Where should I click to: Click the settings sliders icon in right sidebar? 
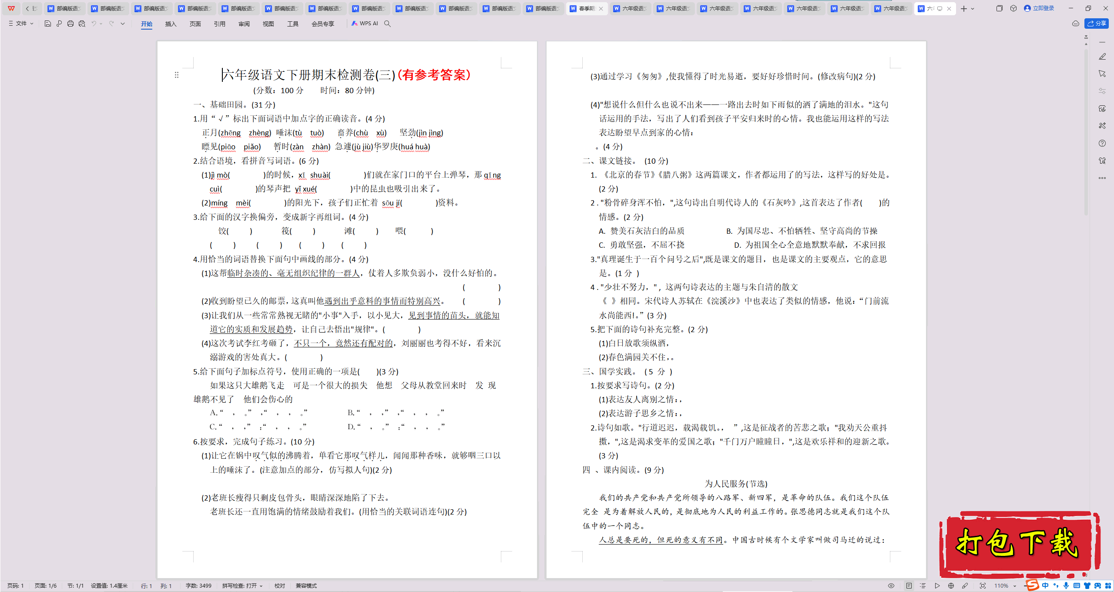pos(1102,91)
